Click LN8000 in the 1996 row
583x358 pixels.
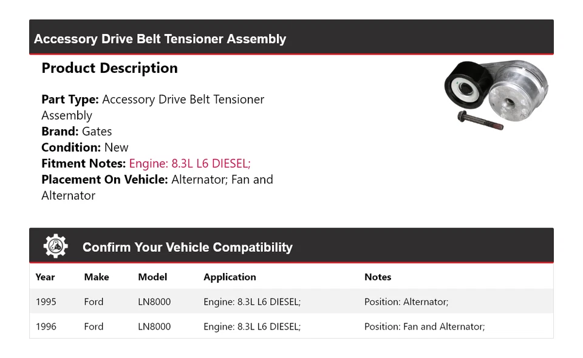click(154, 326)
